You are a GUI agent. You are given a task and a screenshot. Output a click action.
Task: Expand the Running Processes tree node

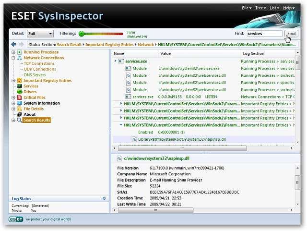tap(13, 52)
